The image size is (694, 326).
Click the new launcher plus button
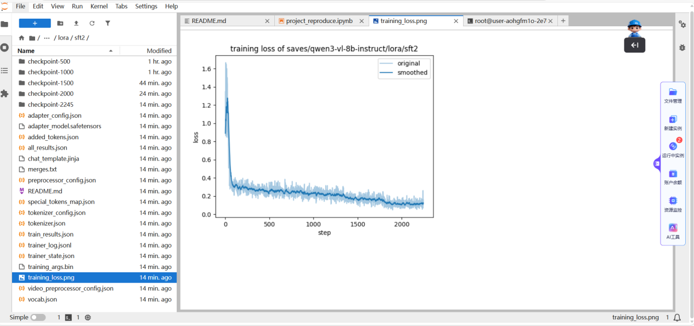tap(35, 23)
